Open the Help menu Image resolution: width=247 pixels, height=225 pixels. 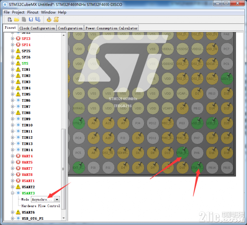pos(62,12)
